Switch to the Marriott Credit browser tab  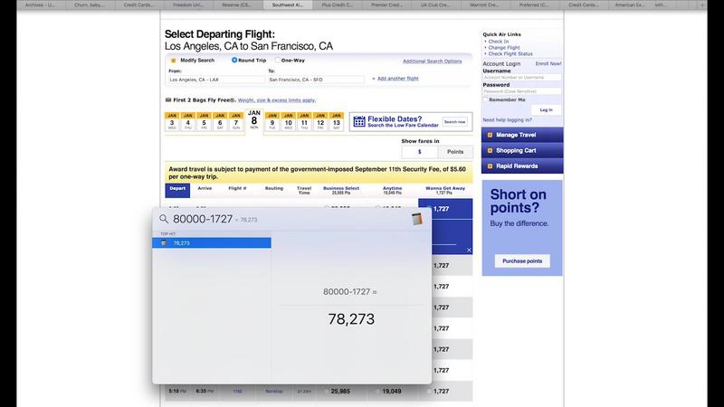click(484, 5)
